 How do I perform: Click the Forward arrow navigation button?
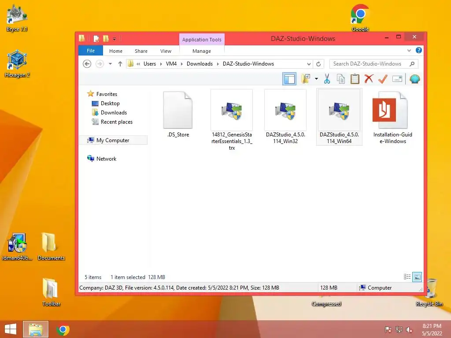100,64
